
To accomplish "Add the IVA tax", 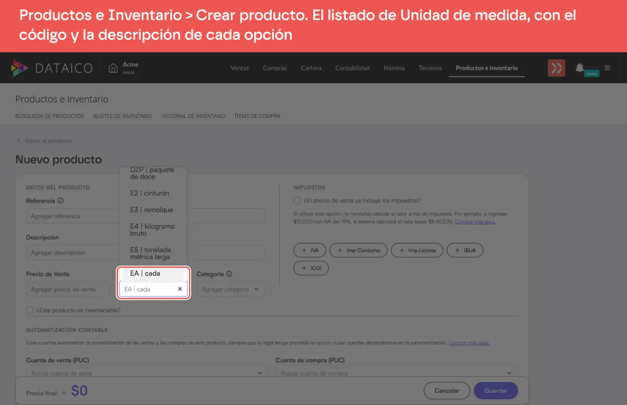I will click(310, 250).
